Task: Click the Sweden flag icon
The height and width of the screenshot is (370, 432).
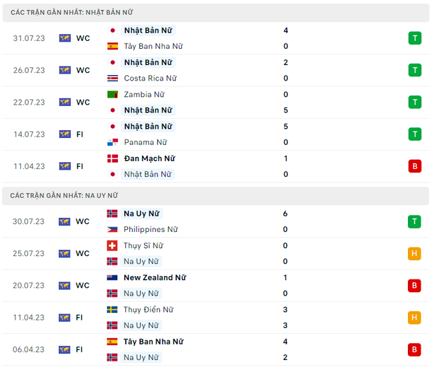Action: (112, 310)
